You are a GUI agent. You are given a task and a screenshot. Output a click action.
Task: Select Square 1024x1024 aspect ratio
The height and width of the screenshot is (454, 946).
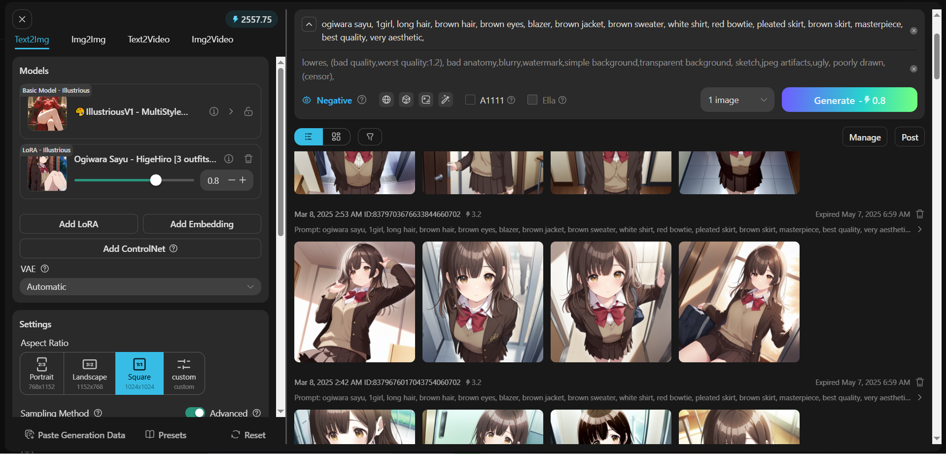pyautogui.click(x=140, y=373)
